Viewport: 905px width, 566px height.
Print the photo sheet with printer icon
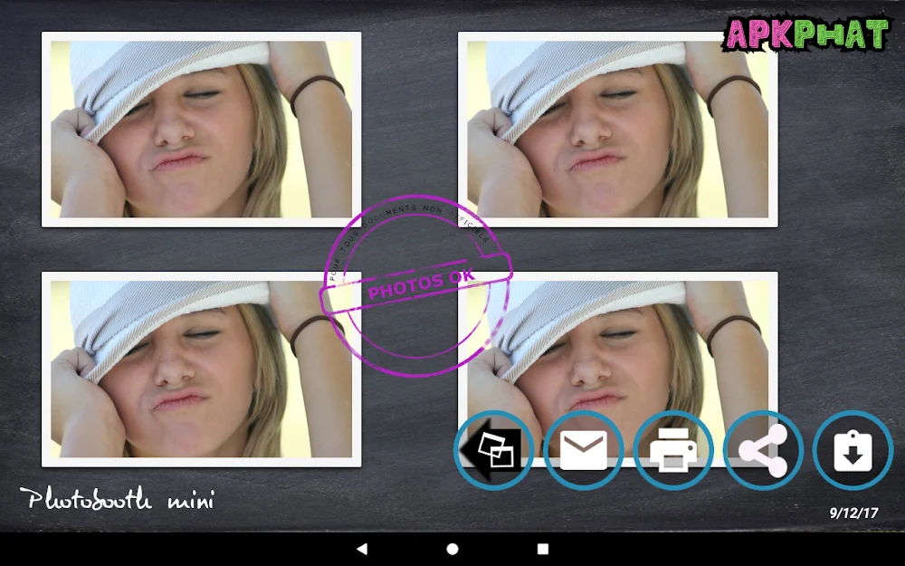[x=673, y=450]
